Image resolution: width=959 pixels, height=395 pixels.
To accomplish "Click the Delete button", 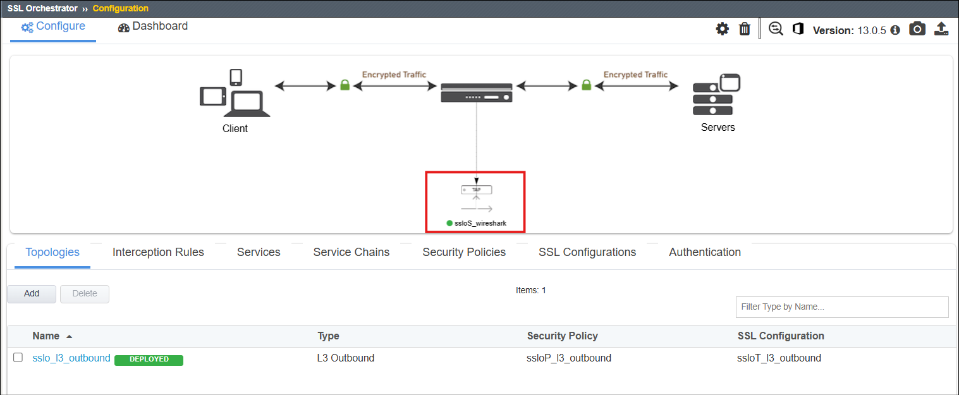I will point(85,294).
